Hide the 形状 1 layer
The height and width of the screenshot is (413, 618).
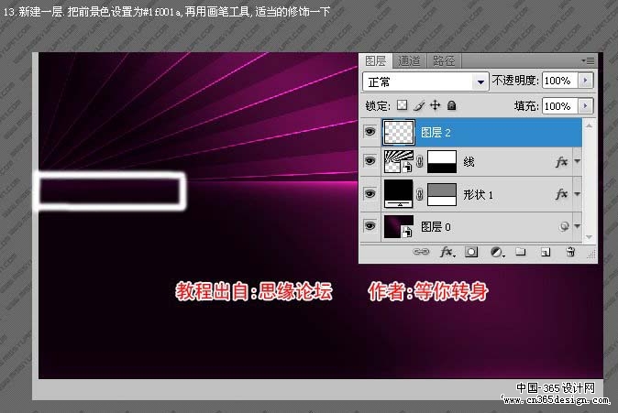pos(370,194)
